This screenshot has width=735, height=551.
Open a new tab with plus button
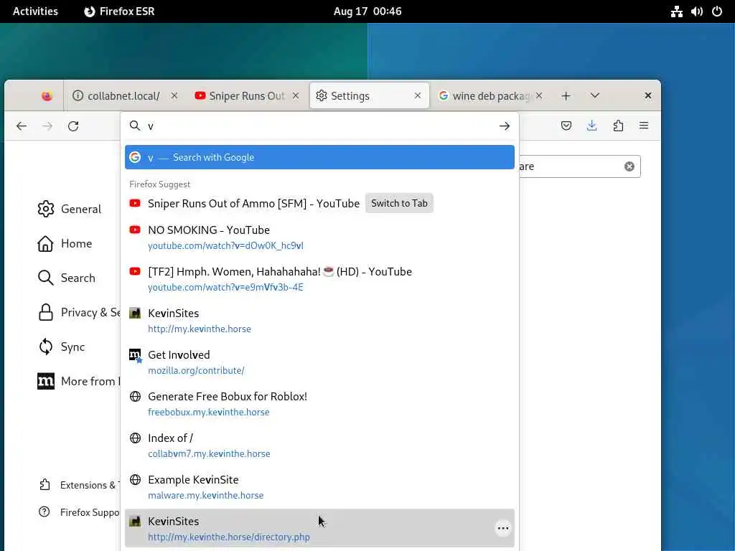(566, 96)
